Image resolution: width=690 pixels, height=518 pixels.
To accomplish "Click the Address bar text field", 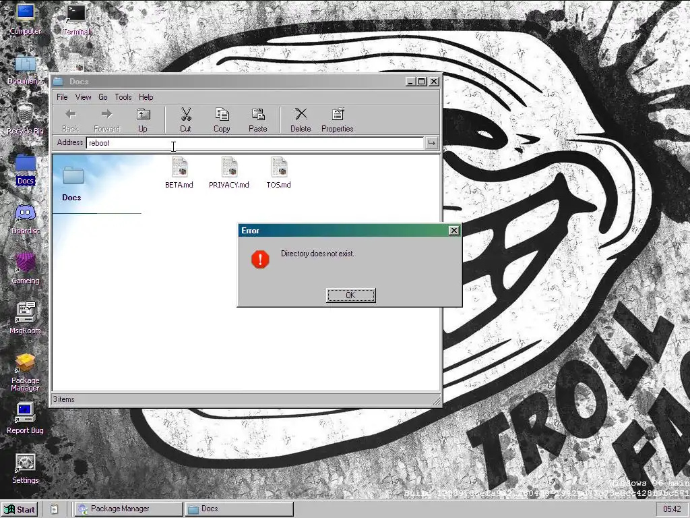I will point(255,143).
